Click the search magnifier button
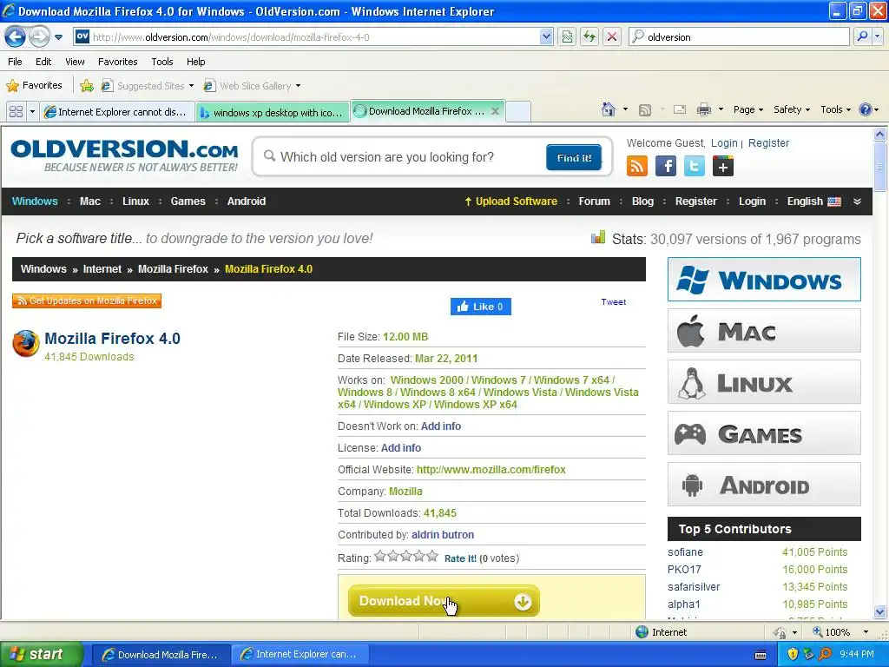The width and height of the screenshot is (889, 667). point(862,36)
